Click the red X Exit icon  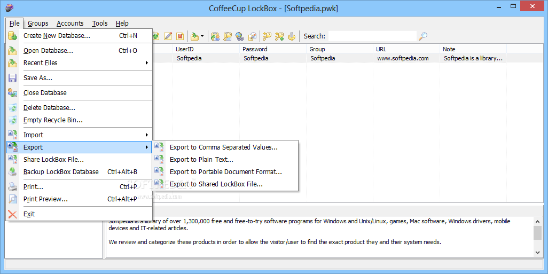coord(13,214)
